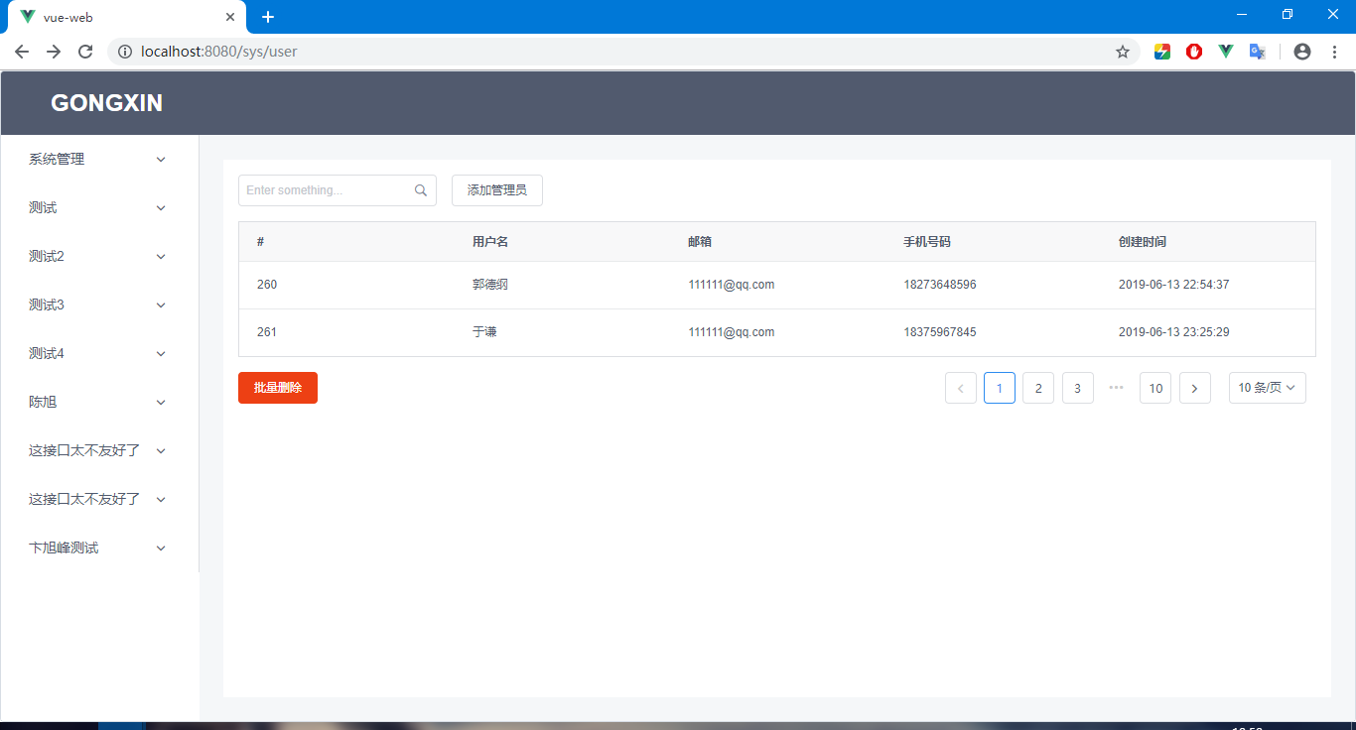Click user name 郭德纲 cell
1356x730 pixels.
click(490, 285)
